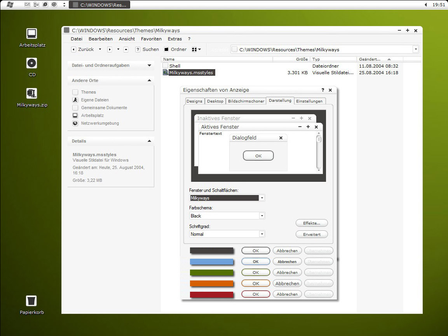Go up one folder level

[126, 49]
